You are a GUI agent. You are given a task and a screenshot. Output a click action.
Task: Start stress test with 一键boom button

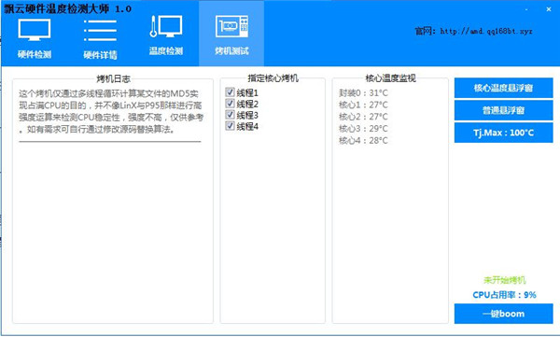[x=504, y=314]
